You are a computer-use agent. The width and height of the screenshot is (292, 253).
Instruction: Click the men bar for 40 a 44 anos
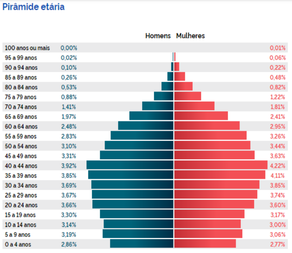[x=130, y=165]
